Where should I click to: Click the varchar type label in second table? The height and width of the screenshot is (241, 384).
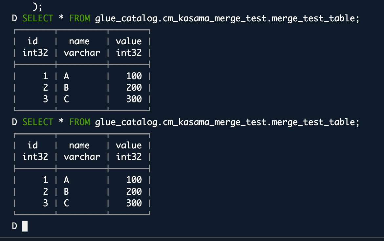click(x=82, y=157)
